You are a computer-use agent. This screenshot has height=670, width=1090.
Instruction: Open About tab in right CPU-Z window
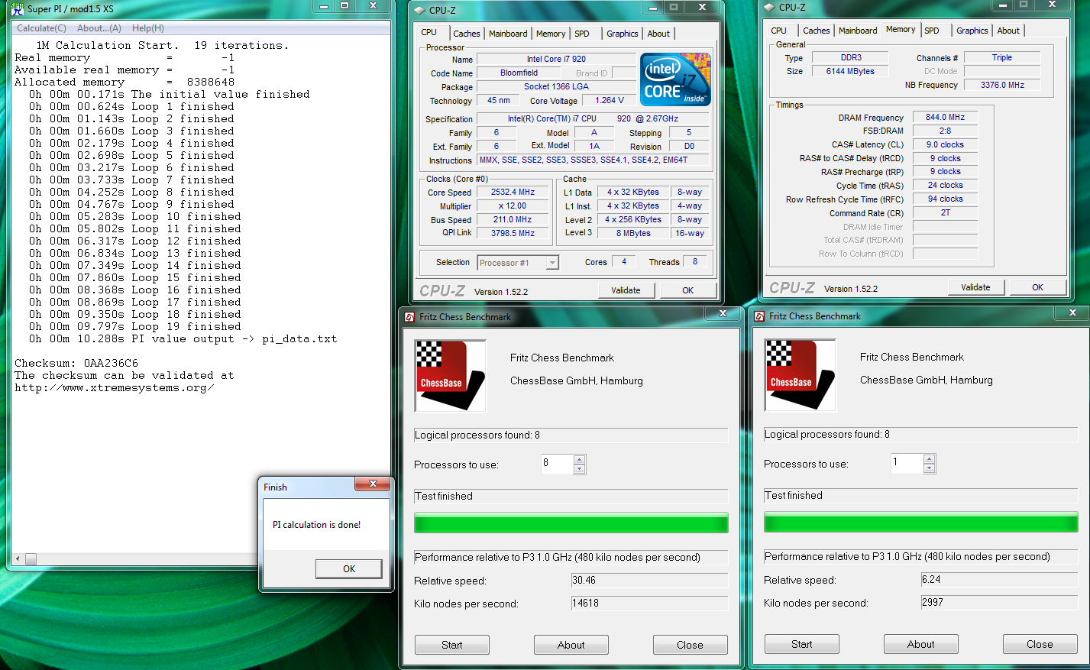[1008, 31]
